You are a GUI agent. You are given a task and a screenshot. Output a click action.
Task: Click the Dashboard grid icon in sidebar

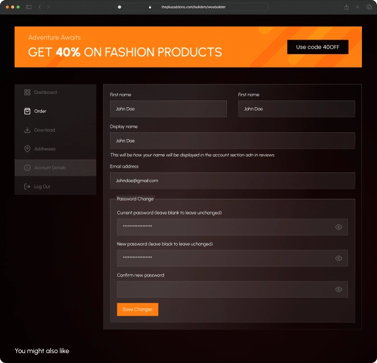point(27,92)
